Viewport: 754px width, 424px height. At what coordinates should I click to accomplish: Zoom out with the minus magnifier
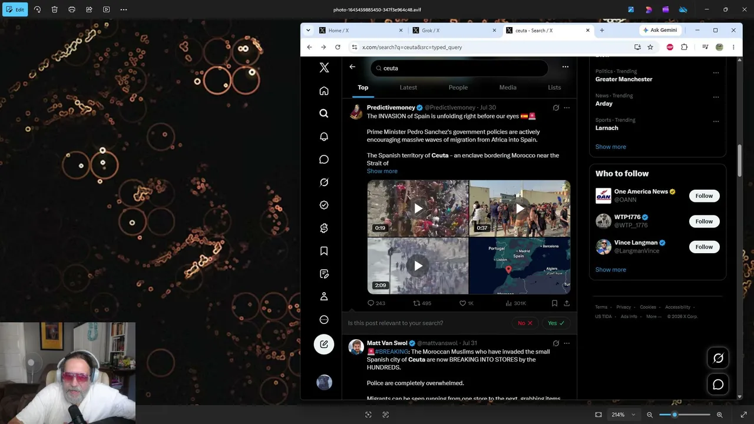(x=650, y=415)
